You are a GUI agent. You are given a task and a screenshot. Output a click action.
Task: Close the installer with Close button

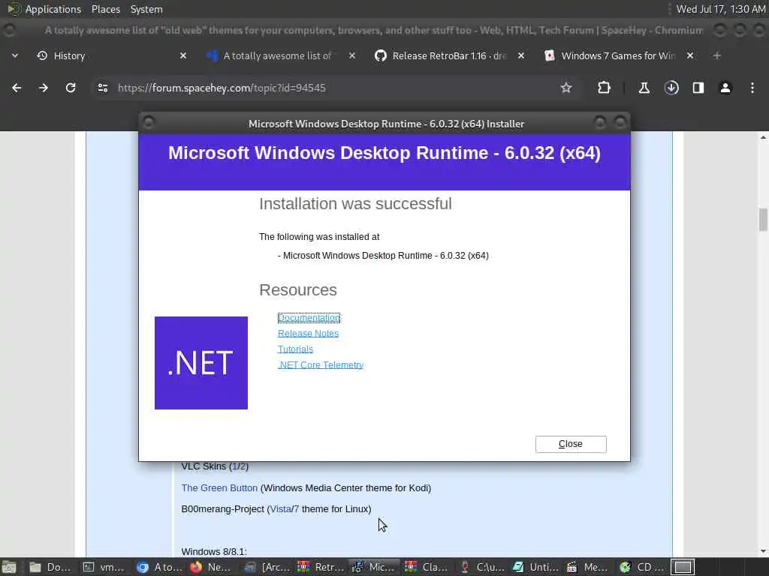tap(571, 444)
